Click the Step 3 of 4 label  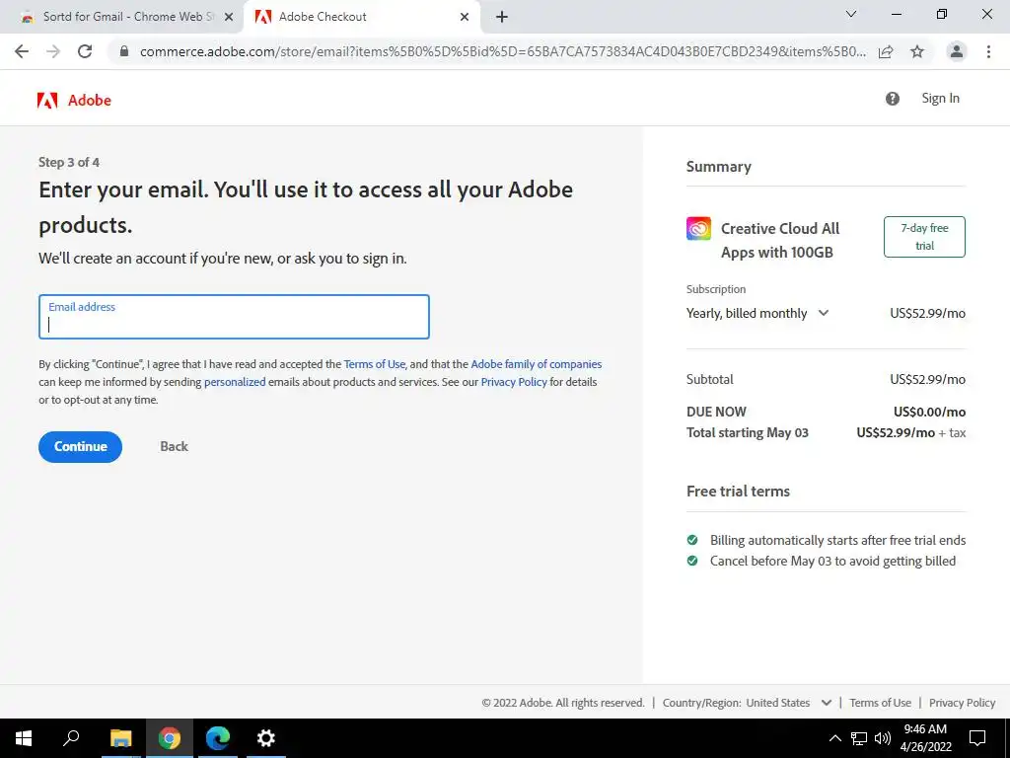(69, 163)
